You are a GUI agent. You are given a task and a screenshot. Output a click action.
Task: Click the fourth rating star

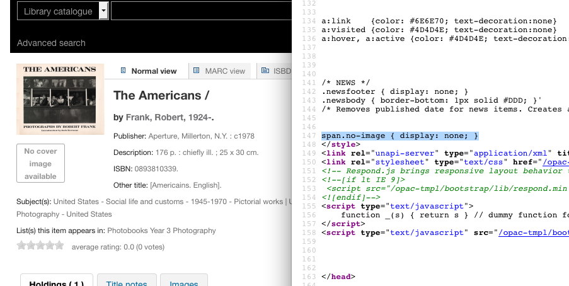click(x=50, y=246)
